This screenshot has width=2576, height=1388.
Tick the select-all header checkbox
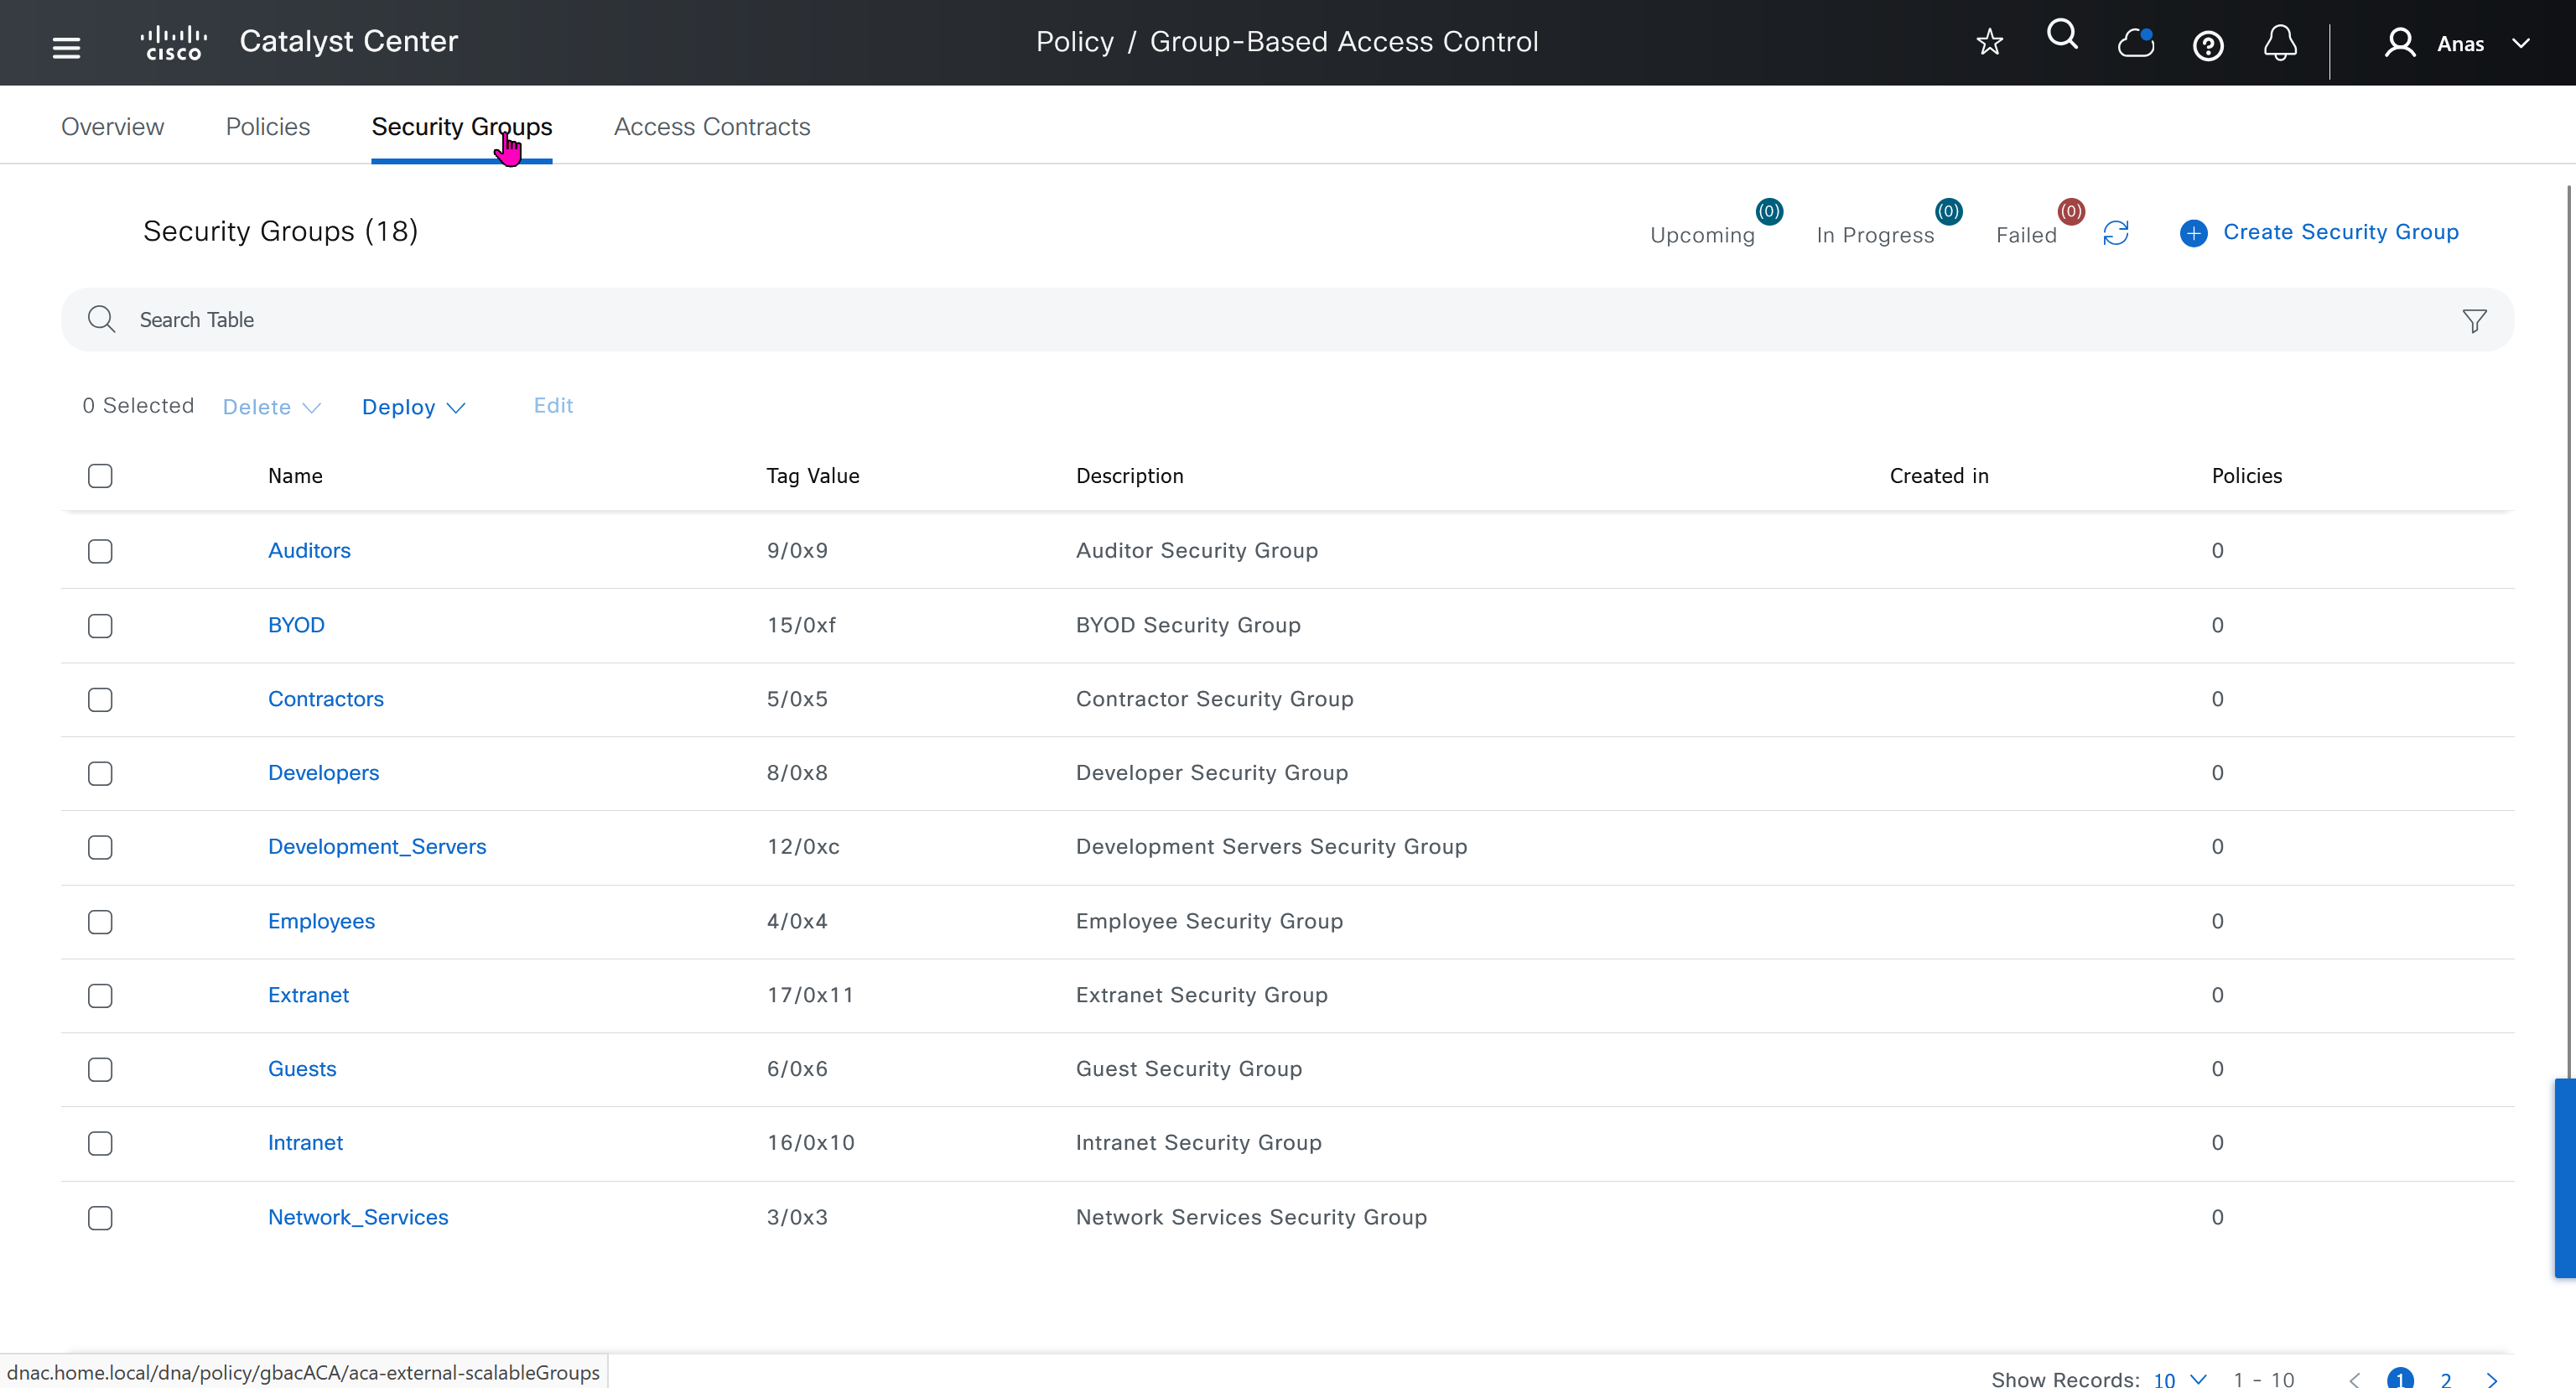(x=100, y=476)
